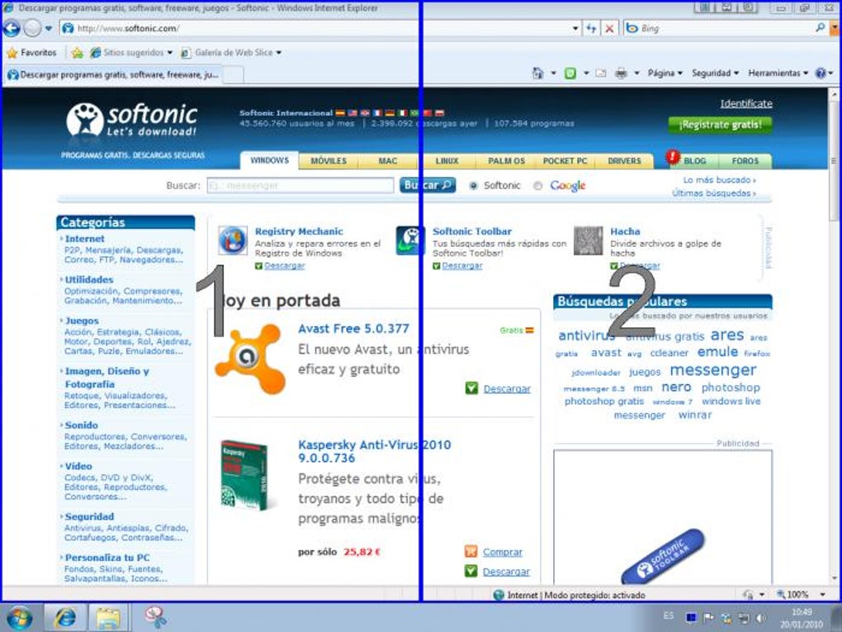Click the Action Center flag in system tray
This screenshot has height=632, width=842.
tap(709, 617)
